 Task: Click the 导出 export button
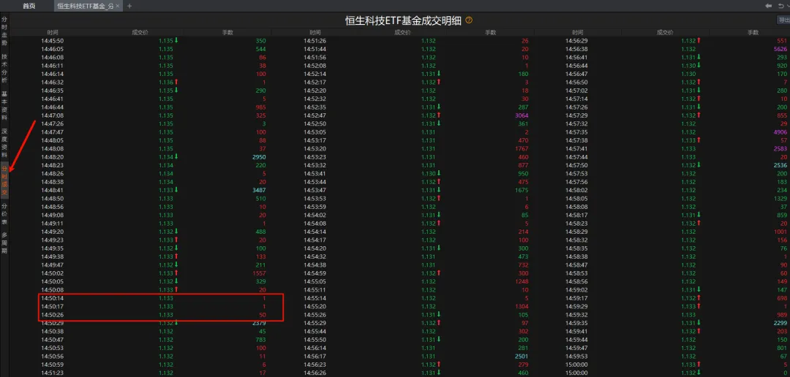pyautogui.click(x=783, y=20)
